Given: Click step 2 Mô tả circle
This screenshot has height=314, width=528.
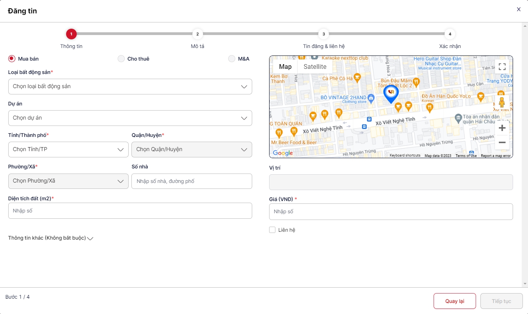Looking at the screenshot, I should [x=197, y=34].
